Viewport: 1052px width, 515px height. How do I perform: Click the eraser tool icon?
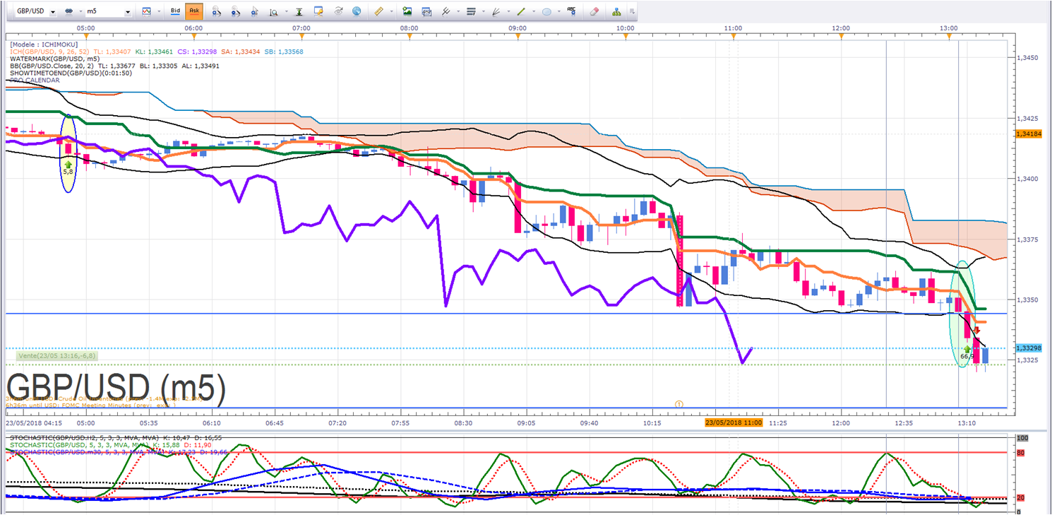point(594,12)
